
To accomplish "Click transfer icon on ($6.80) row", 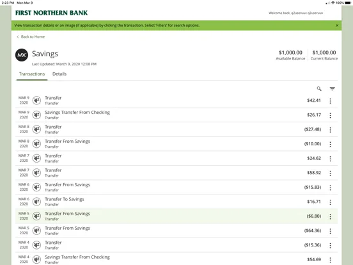I will (x=36, y=216).
